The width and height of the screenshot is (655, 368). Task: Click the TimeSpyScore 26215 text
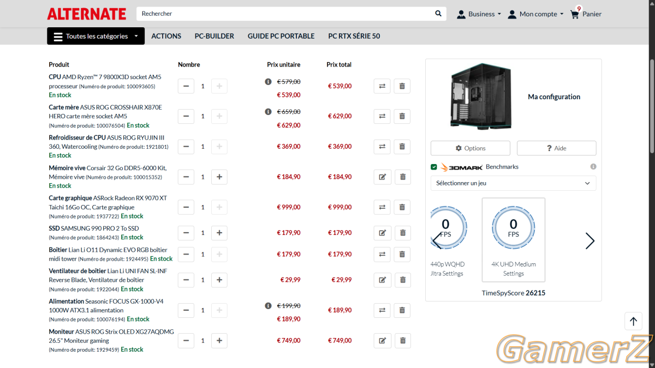(x=514, y=293)
